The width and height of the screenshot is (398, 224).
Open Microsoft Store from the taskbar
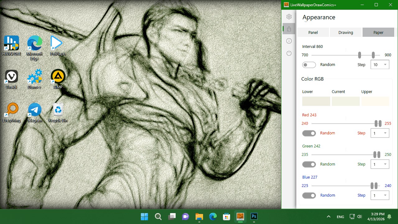click(x=227, y=217)
